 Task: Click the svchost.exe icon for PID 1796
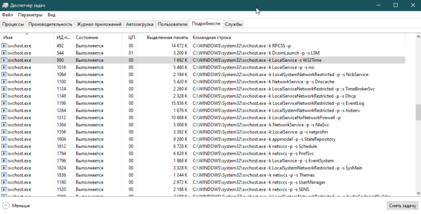point(4,161)
